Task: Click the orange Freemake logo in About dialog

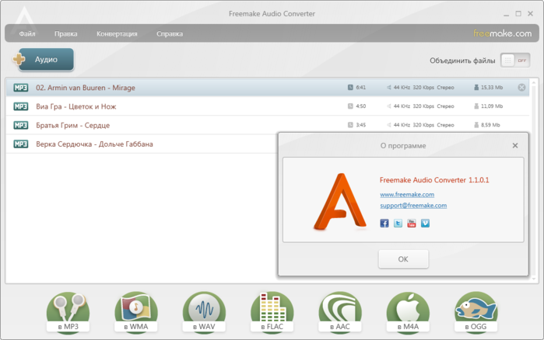Action: coord(339,202)
